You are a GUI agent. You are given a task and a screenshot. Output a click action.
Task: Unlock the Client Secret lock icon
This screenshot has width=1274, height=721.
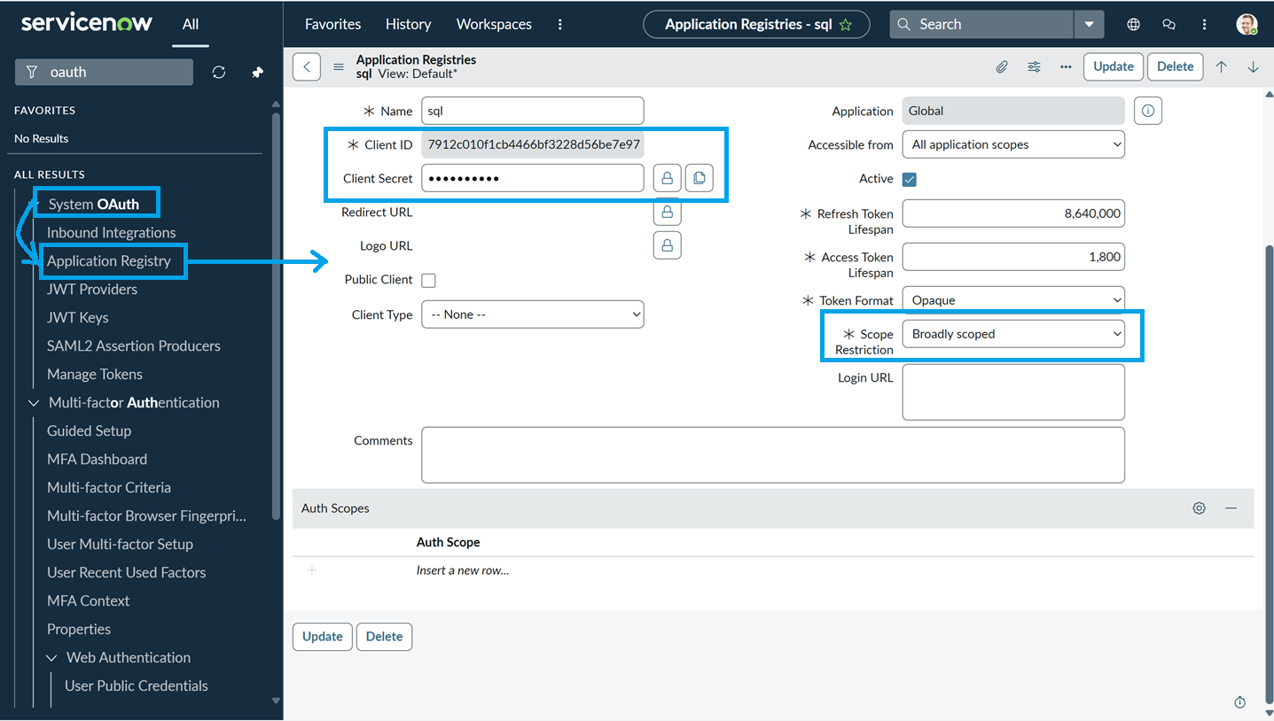point(668,178)
